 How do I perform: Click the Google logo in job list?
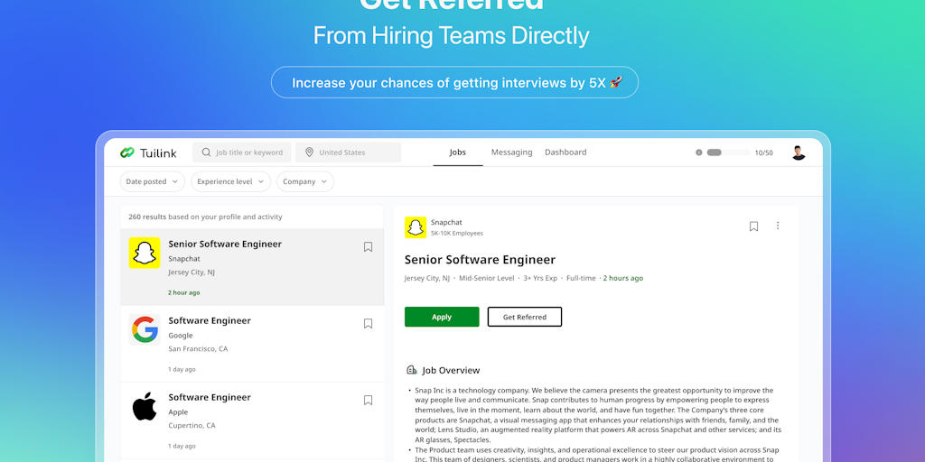click(x=145, y=329)
